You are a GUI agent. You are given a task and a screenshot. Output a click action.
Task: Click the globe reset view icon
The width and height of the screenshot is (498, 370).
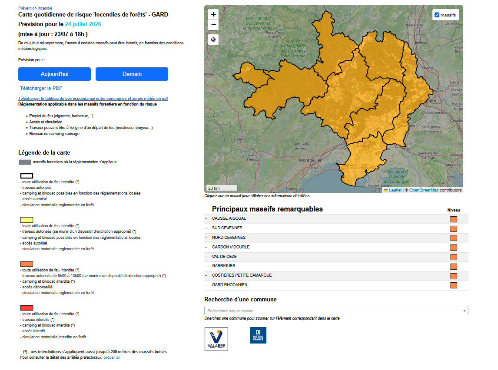pos(213,40)
